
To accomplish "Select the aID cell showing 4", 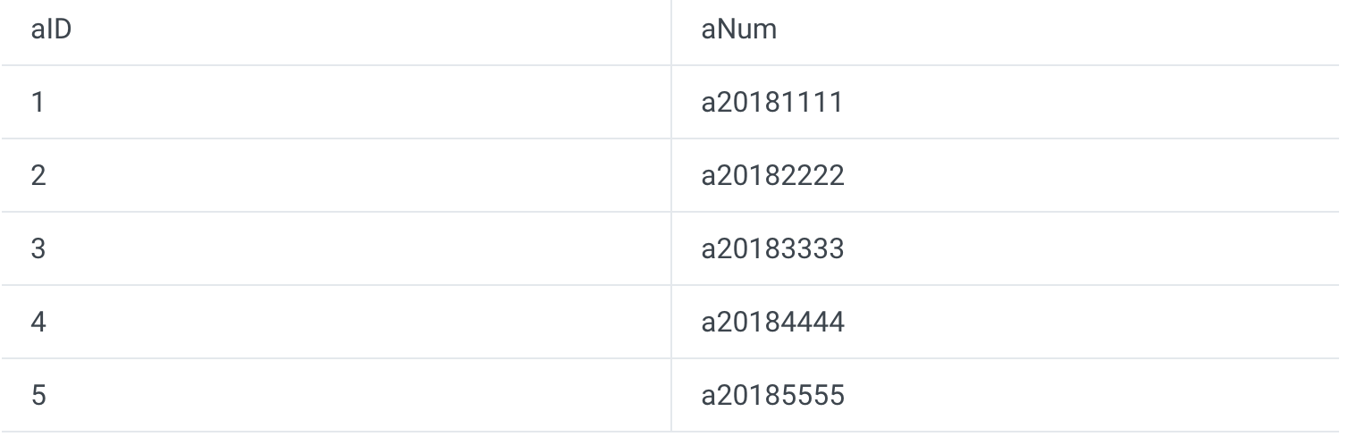I will coord(38,323).
